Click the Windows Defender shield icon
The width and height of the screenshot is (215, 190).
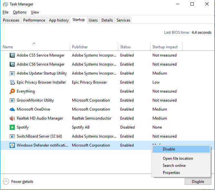12,145
